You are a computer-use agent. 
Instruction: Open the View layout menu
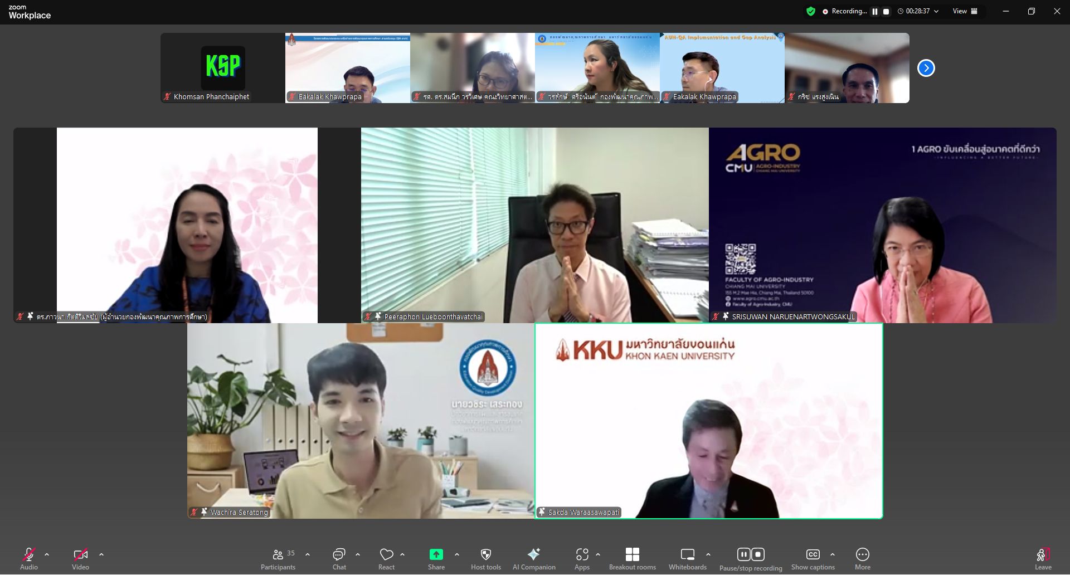pyautogui.click(x=965, y=11)
